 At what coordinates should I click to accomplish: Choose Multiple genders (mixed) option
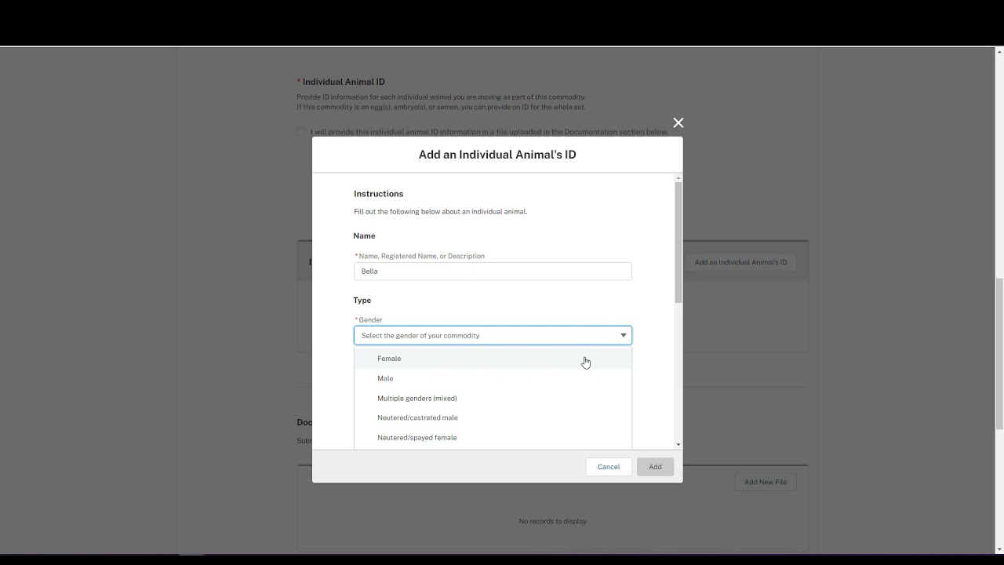point(493,398)
